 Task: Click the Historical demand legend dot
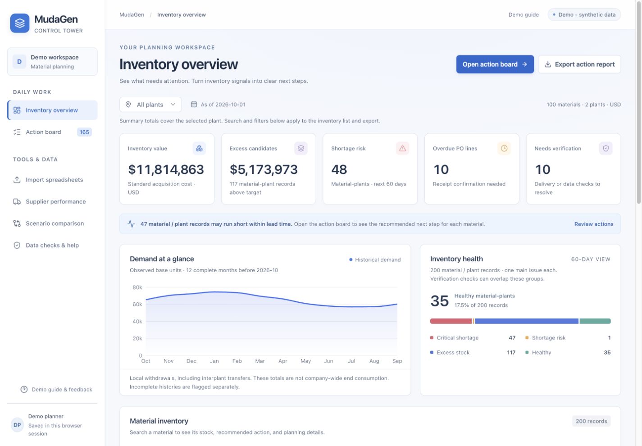pyautogui.click(x=351, y=259)
